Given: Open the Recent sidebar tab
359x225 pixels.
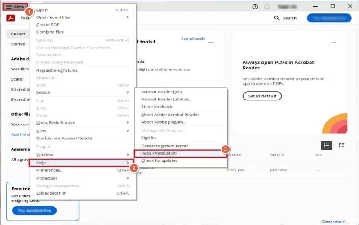Looking at the screenshot, I should click(x=18, y=34).
